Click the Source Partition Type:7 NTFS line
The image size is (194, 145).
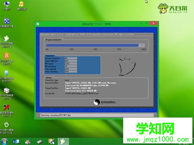click(91, 83)
